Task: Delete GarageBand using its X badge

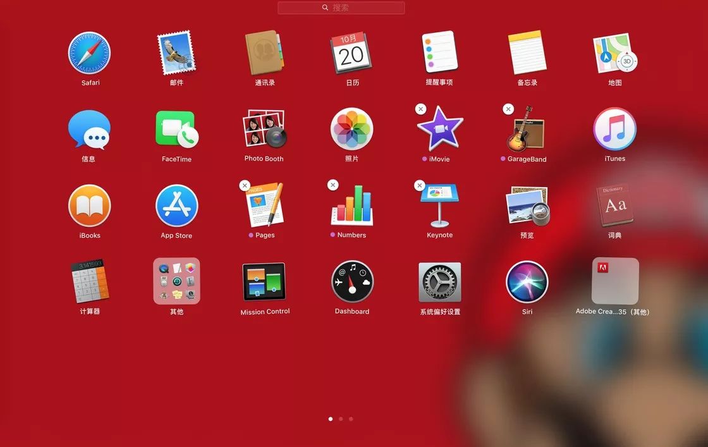Action: coord(508,109)
